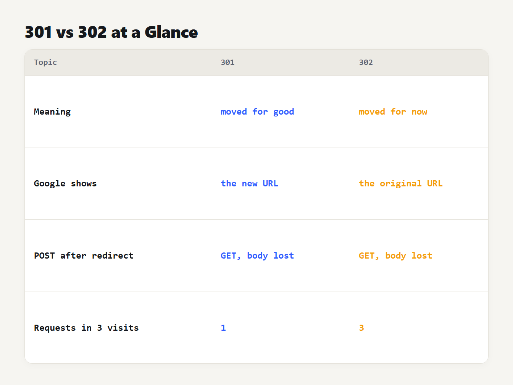Screen dimensions: 513x385
Task: Click the "the new URL" cell
Action: pyautogui.click(x=249, y=183)
